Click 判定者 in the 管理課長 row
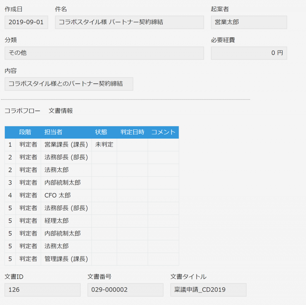The width and height of the screenshot is (306, 305). 28,259
